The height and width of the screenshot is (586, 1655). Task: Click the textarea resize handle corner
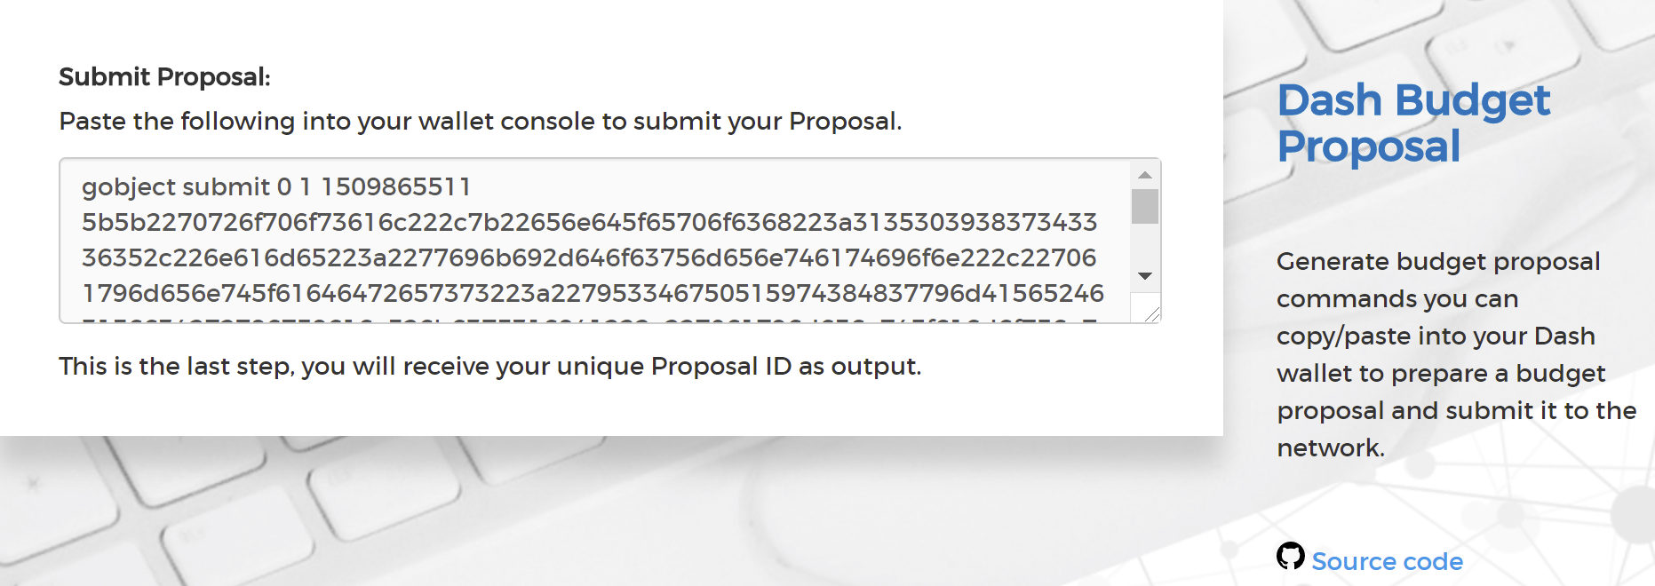(x=1152, y=313)
